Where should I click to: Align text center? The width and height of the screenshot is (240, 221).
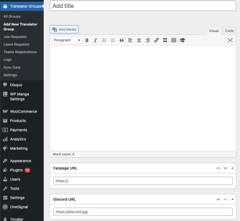coord(139,40)
